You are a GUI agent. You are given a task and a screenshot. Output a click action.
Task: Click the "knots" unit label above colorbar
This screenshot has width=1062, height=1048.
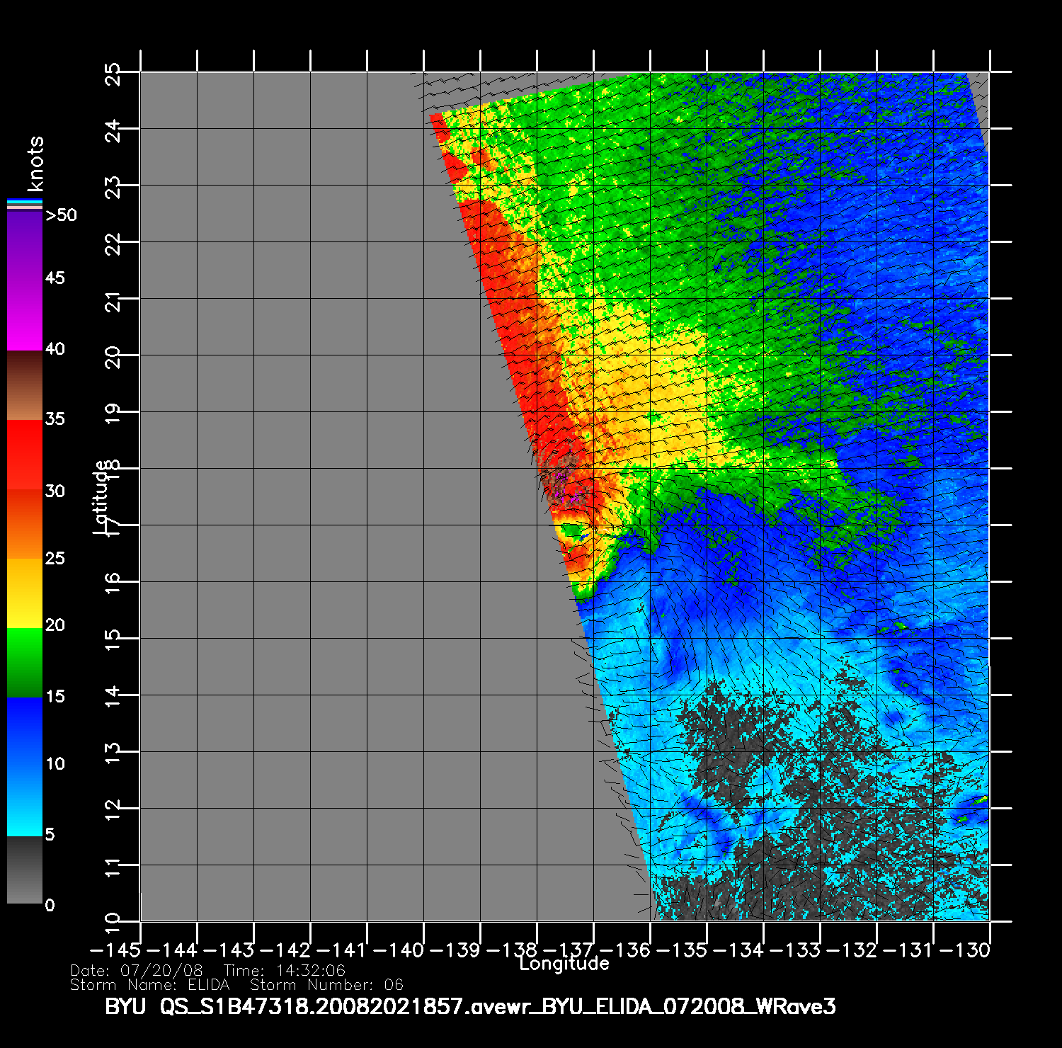(35, 164)
